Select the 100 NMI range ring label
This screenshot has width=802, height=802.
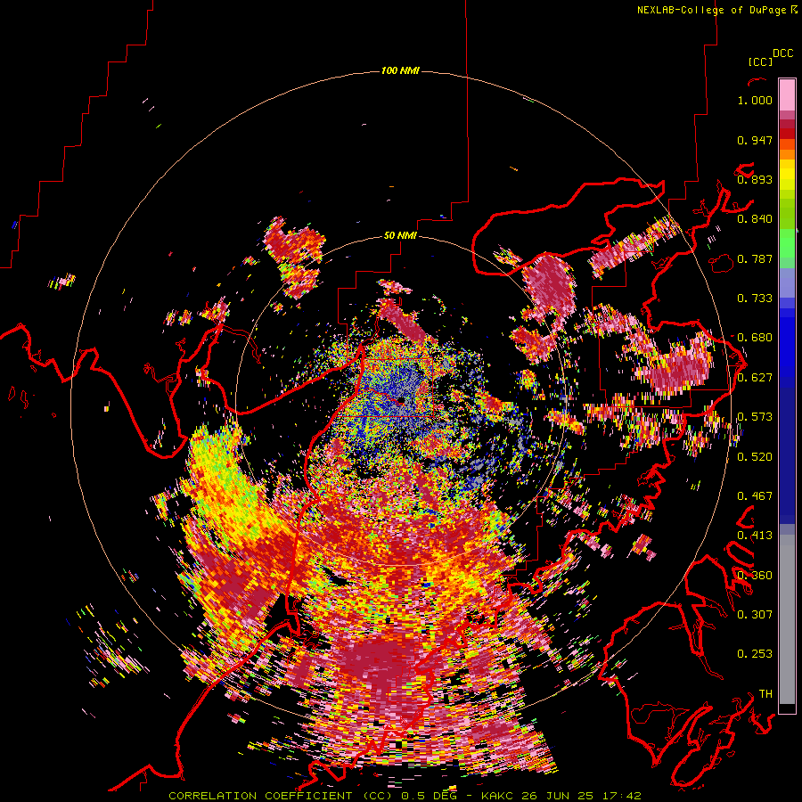coord(400,70)
